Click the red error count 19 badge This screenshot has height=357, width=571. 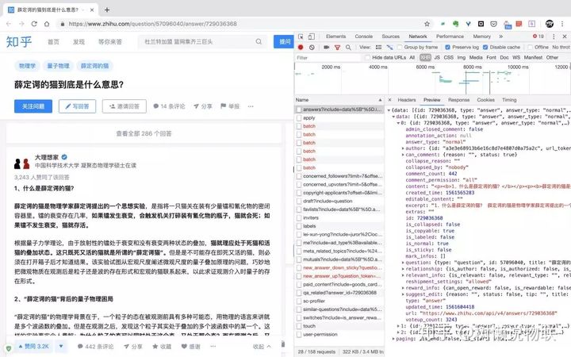538,36
